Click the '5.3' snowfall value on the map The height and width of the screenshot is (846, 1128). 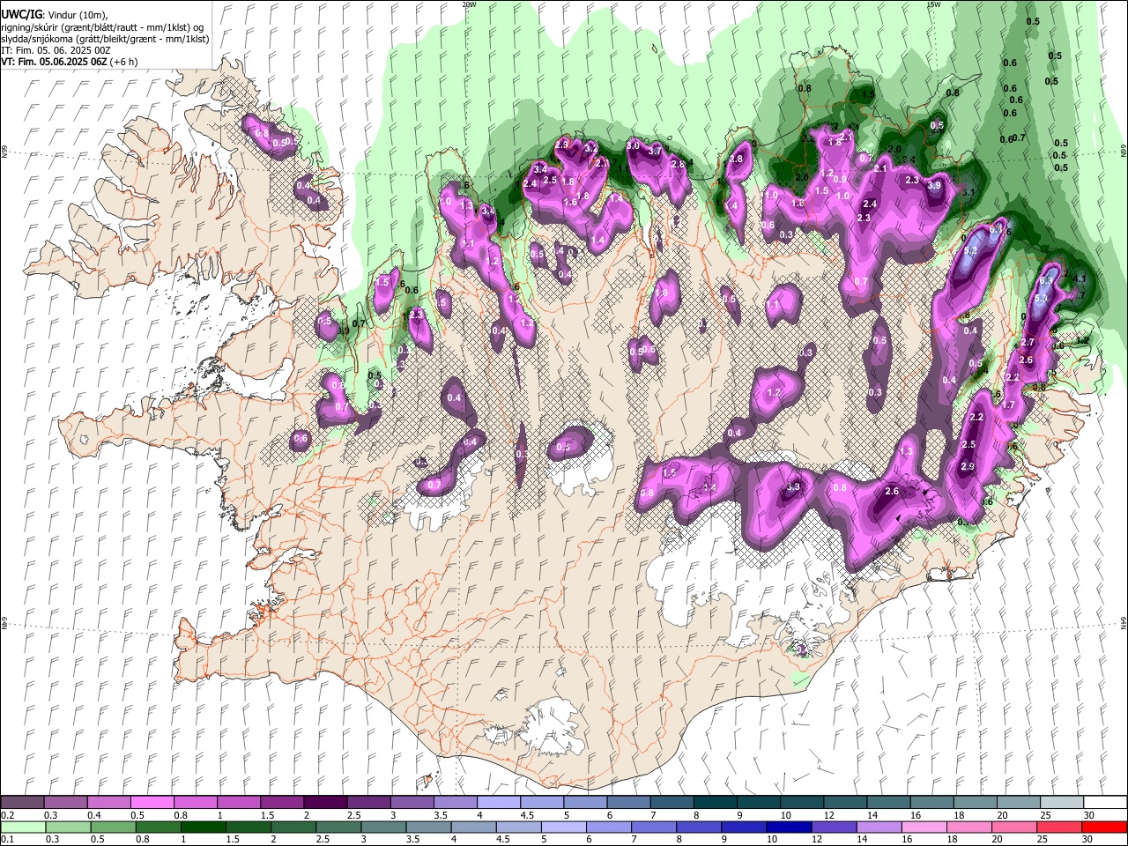(x=1041, y=298)
